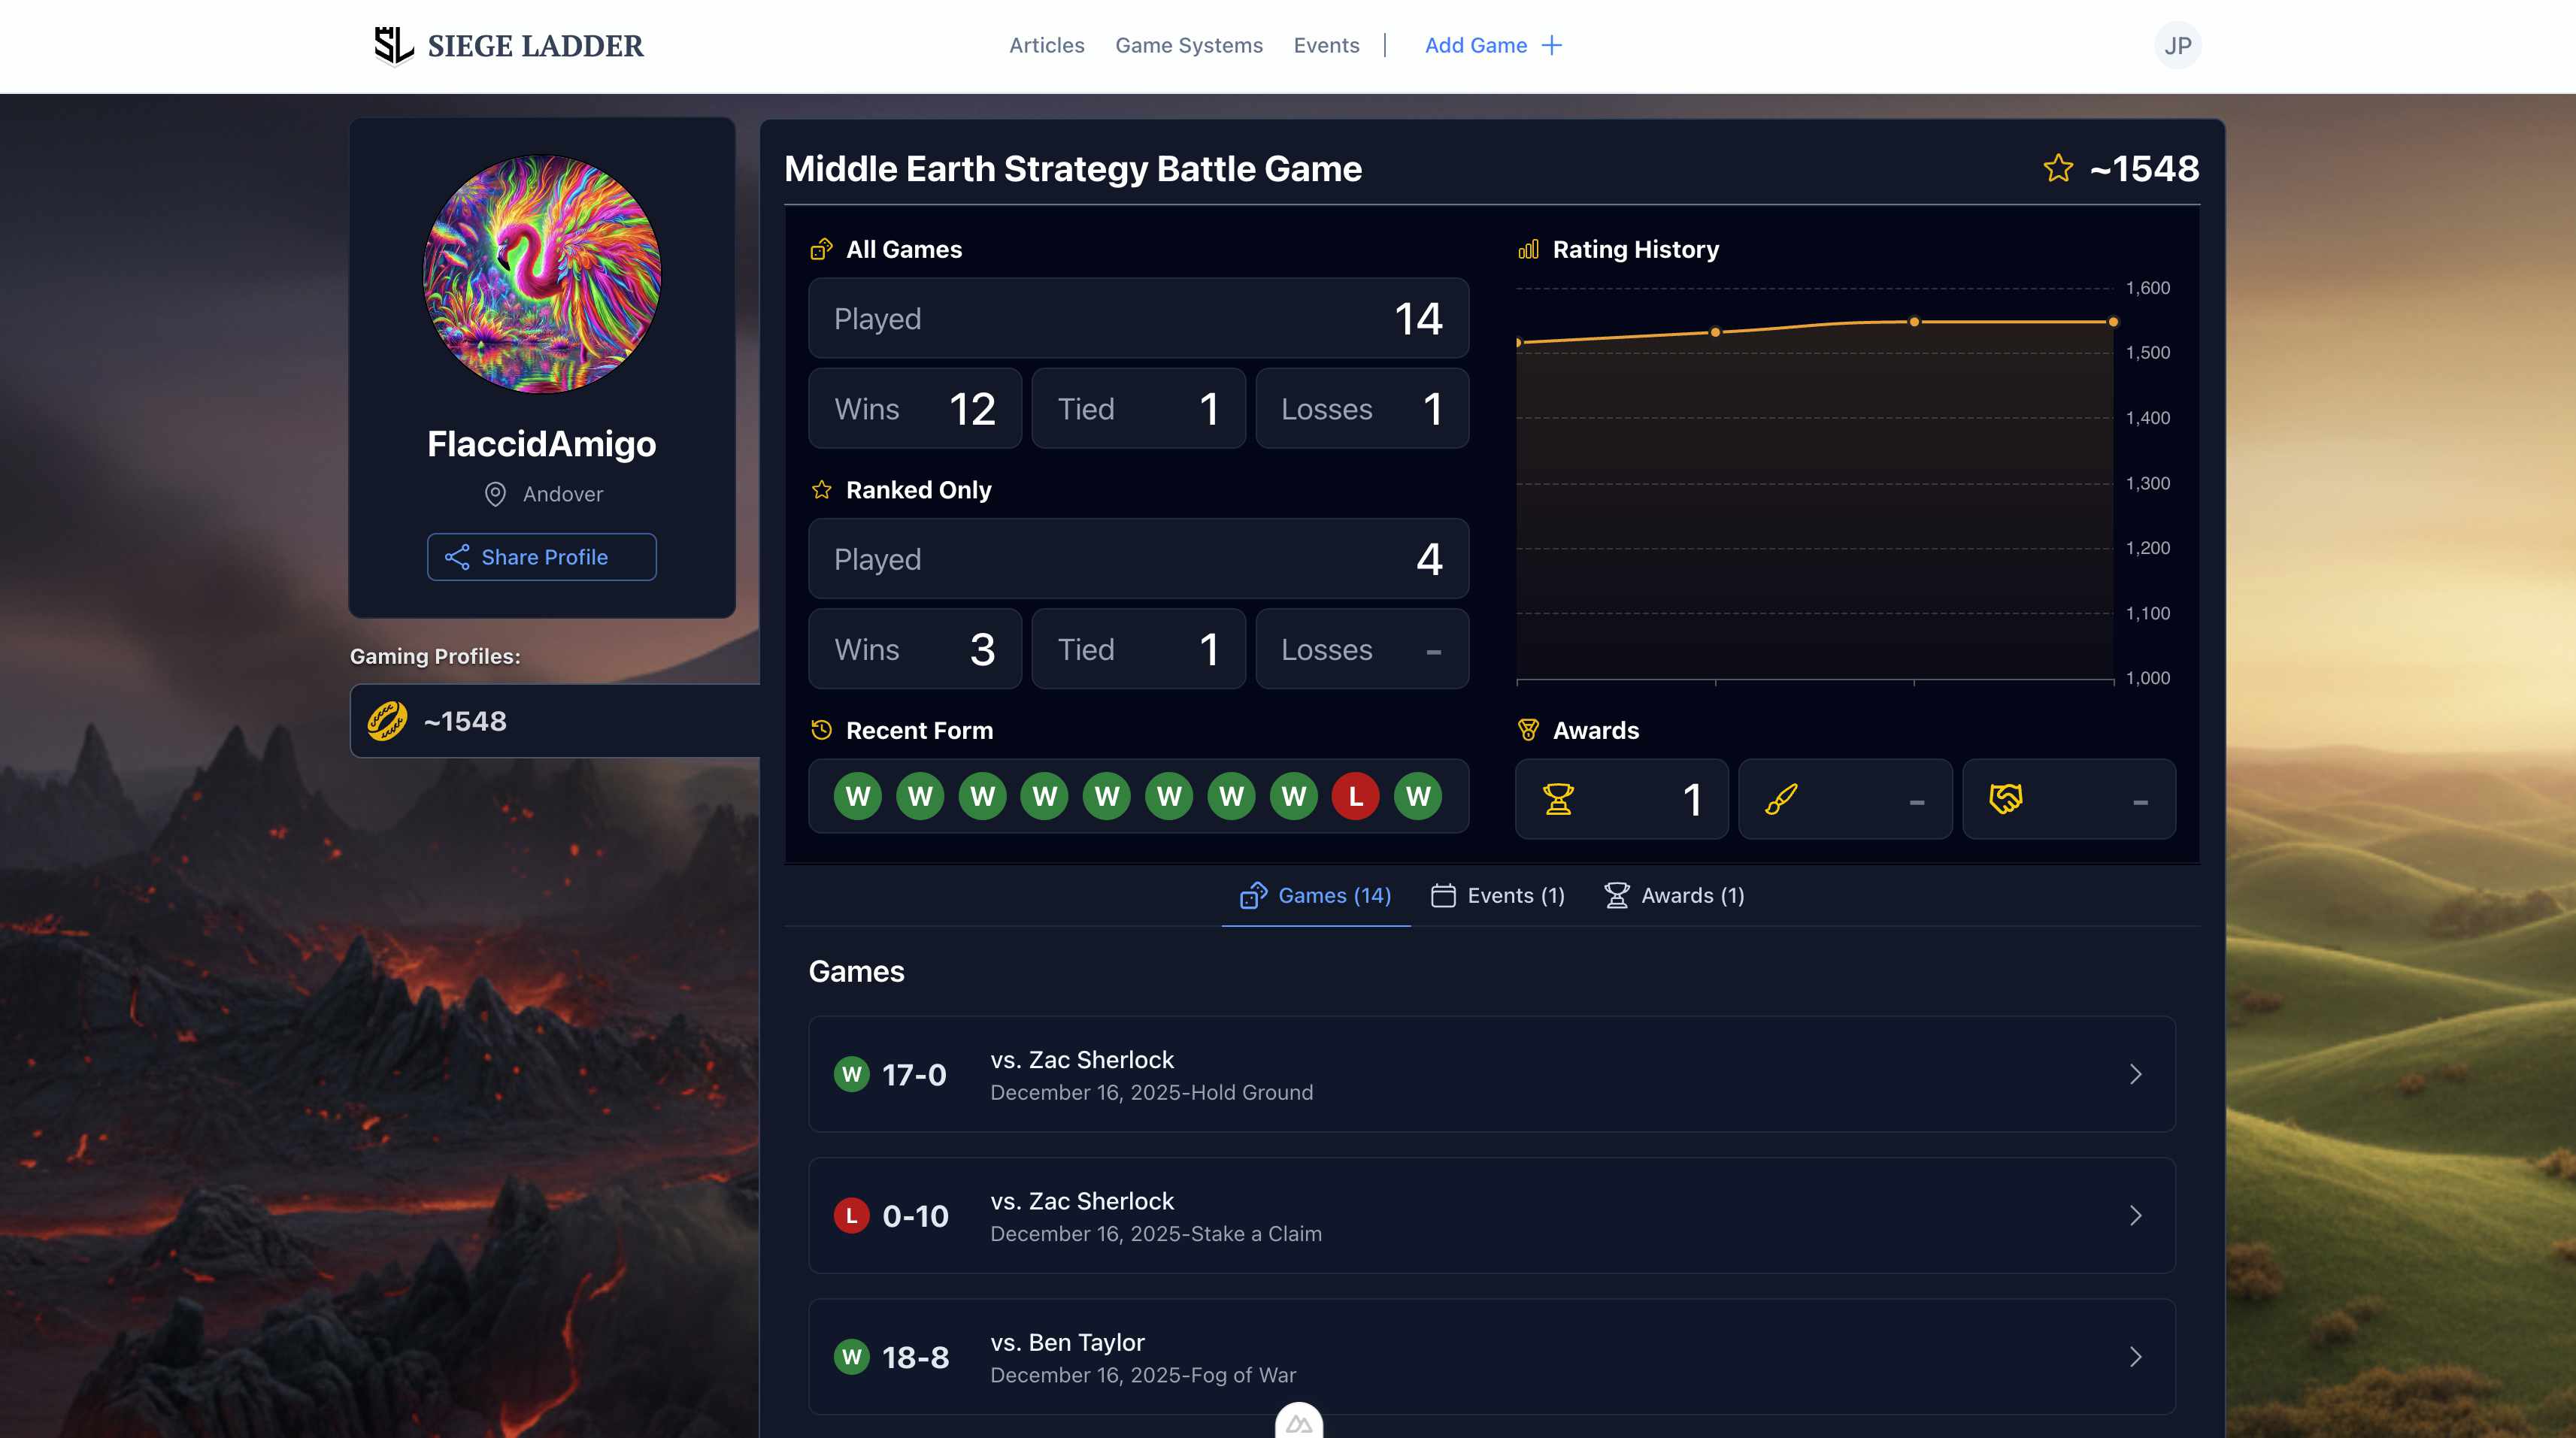
Task: Expand the 17-0 Zac Sherlock game chevron
Action: (x=2135, y=1074)
